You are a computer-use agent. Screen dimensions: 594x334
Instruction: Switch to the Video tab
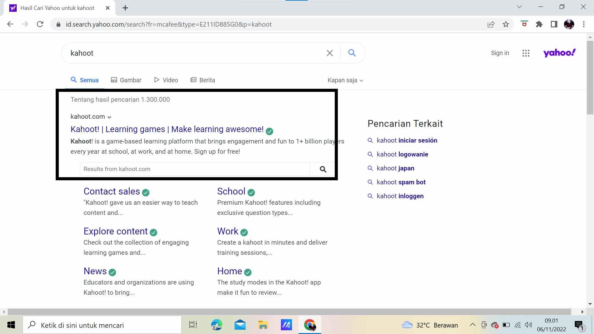(166, 80)
